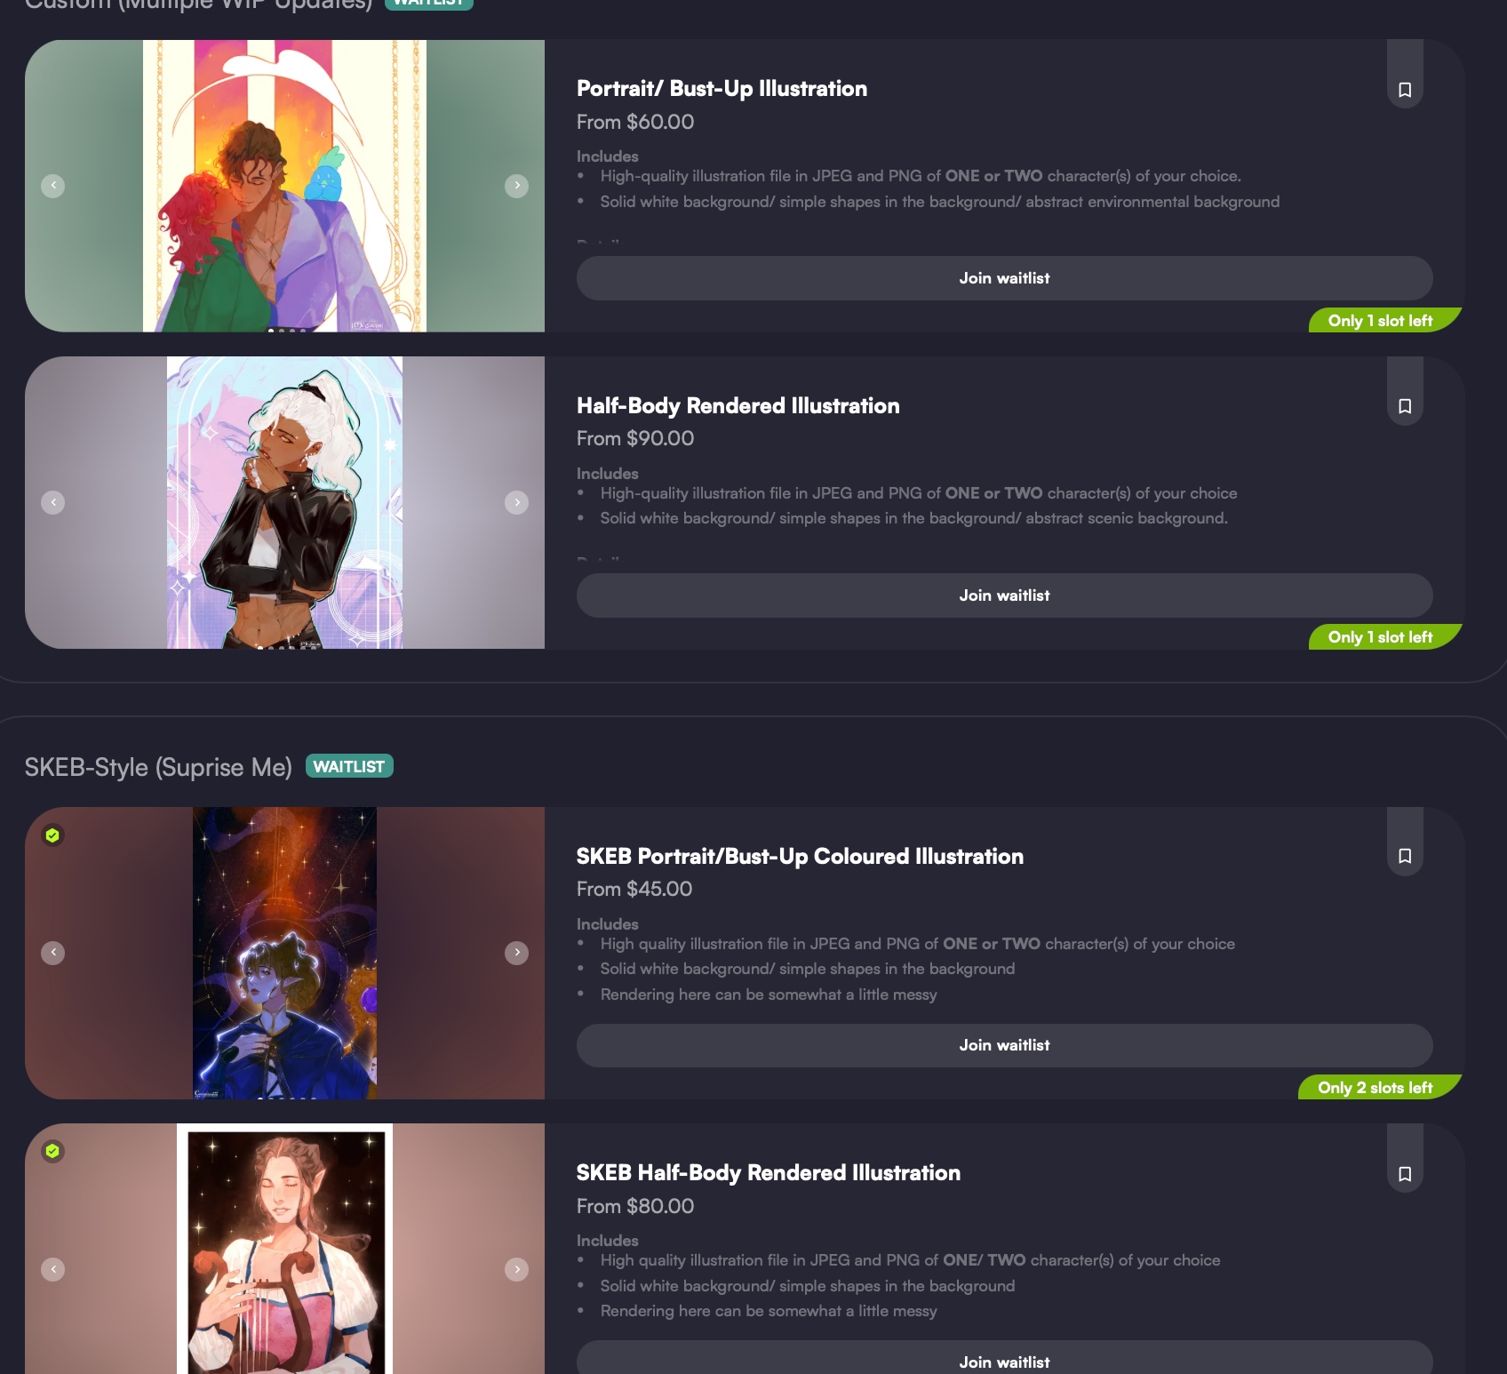The image size is (1507, 1374).
Task: Show next image in SKEB Portrait carousel
Action: point(516,953)
